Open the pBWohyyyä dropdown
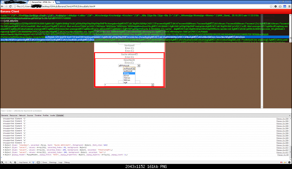Viewport: 292px width, 169px height. click(x=129, y=66)
